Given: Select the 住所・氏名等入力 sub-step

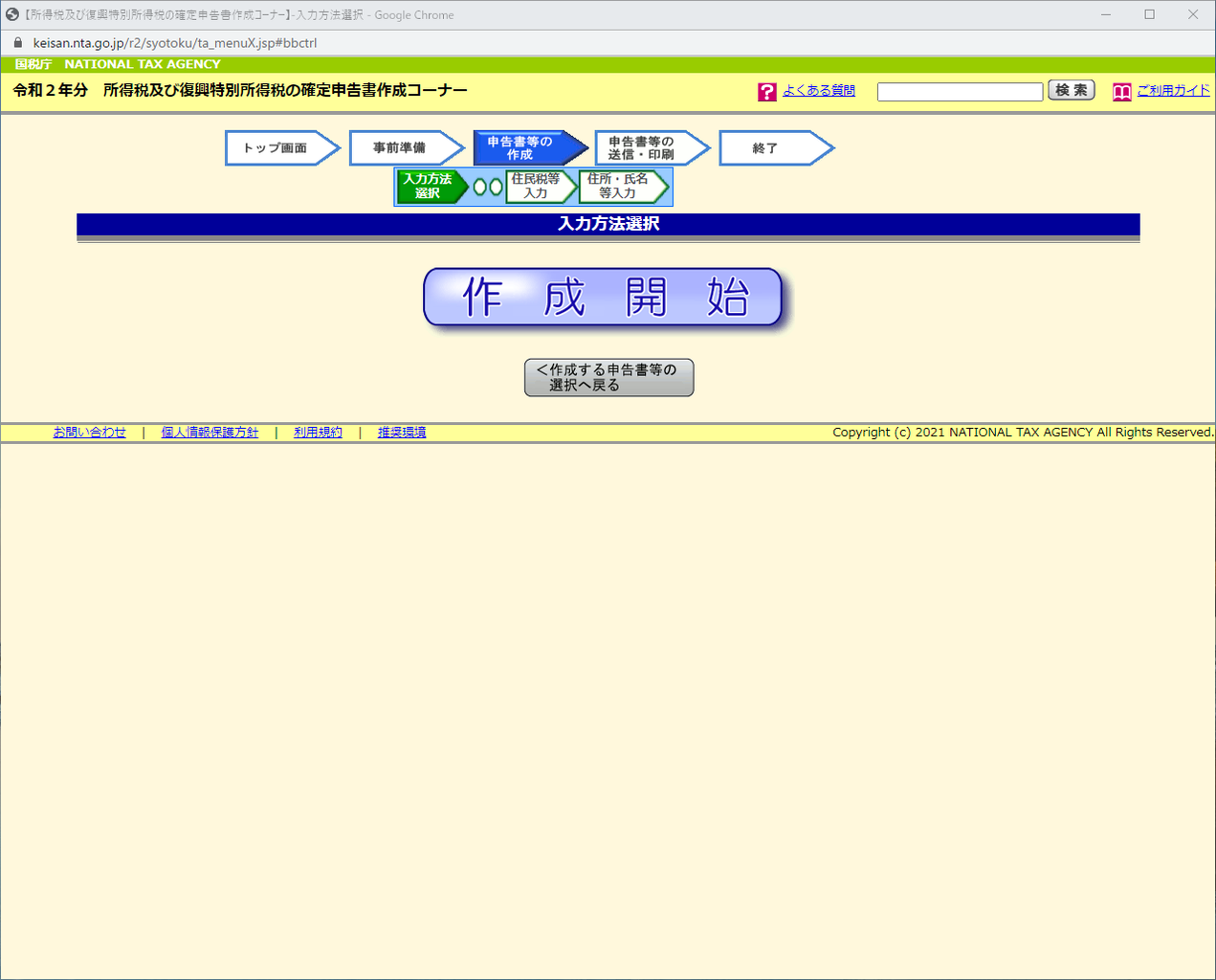Looking at the screenshot, I should click(x=623, y=187).
